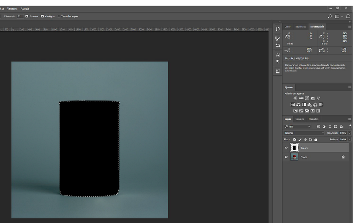
Task: Open the History panel icon in the collapsed dock
Action: (277, 29)
